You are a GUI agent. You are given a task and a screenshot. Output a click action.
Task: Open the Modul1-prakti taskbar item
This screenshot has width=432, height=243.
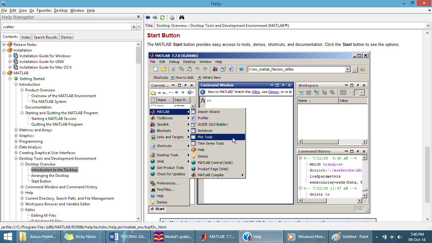pyautogui.click(x=173, y=237)
